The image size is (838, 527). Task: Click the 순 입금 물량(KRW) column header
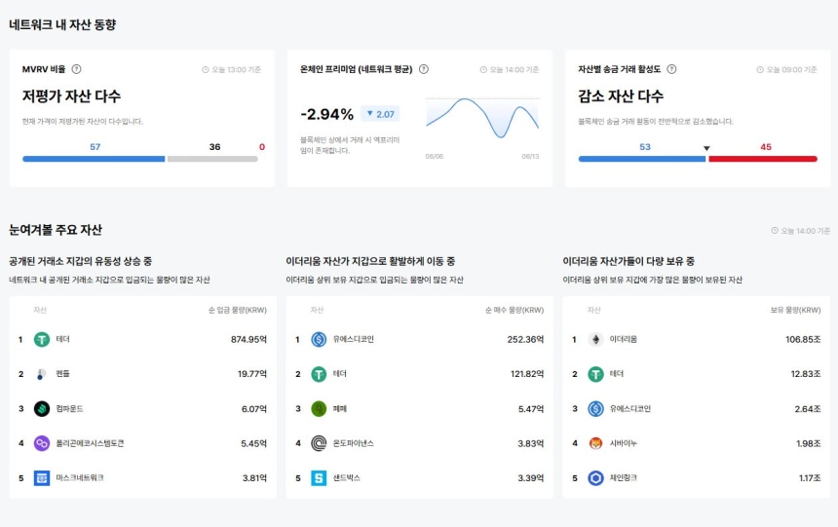(x=238, y=310)
